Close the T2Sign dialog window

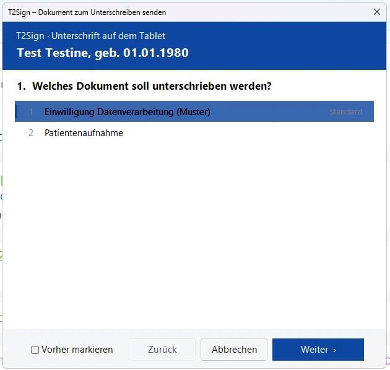[377, 12]
